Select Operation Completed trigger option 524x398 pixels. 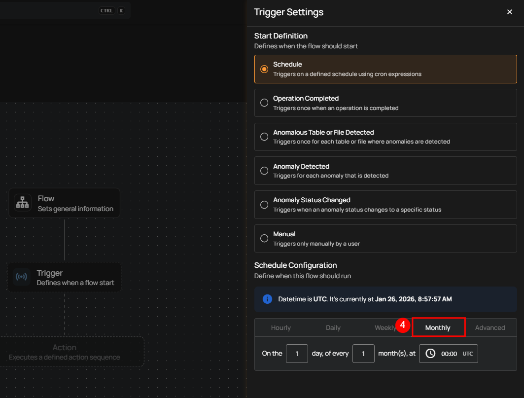(x=264, y=103)
